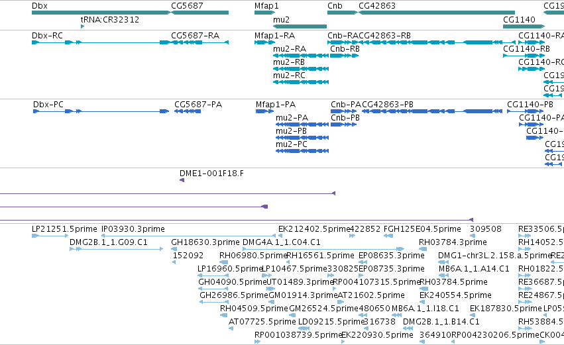Screen dimensions: 564x345
Task: Click the LP21251.5prime EST
Action: 50,236
